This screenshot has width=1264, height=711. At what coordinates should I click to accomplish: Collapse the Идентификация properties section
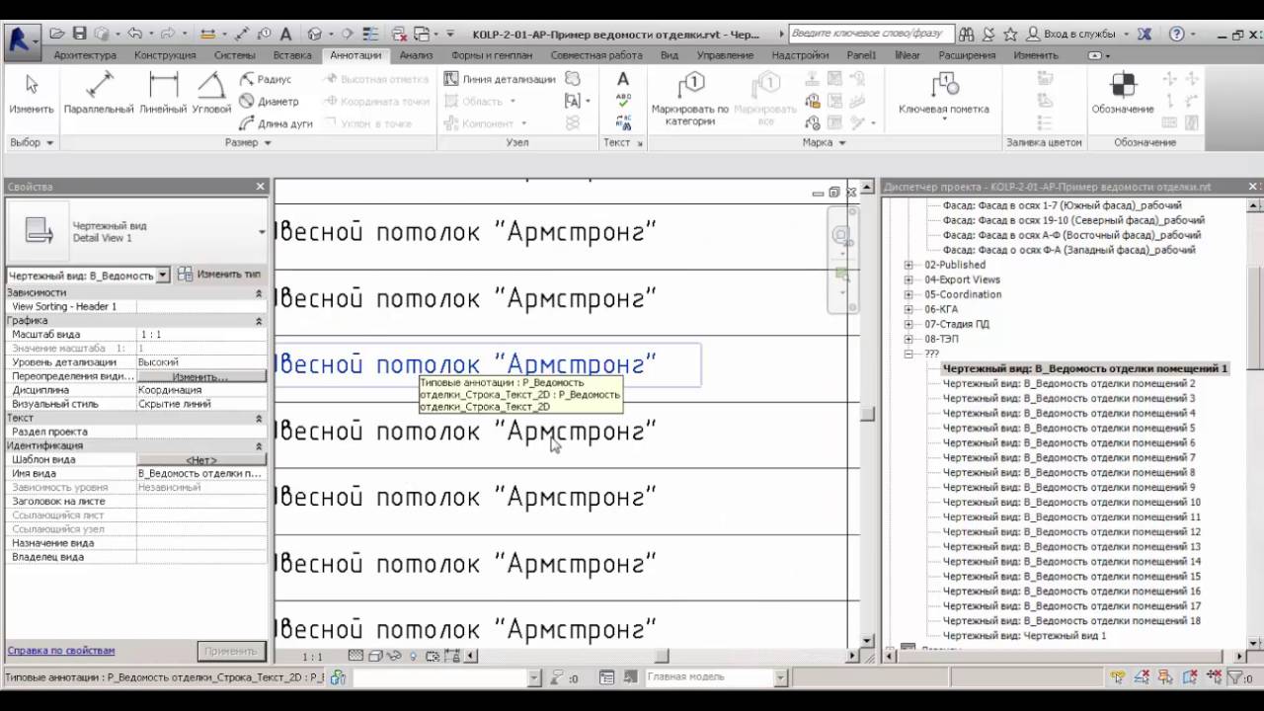click(259, 446)
